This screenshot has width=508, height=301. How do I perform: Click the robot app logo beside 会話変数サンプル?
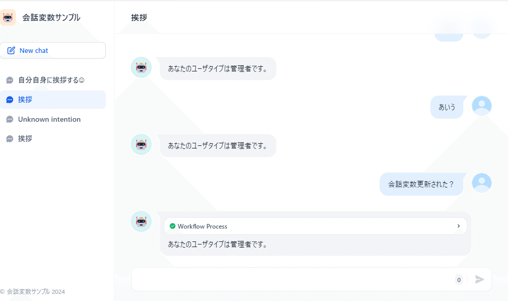coord(8,17)
